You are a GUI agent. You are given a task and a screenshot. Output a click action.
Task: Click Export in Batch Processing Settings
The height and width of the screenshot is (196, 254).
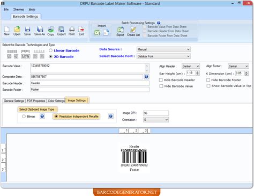(x=121, y=30)
